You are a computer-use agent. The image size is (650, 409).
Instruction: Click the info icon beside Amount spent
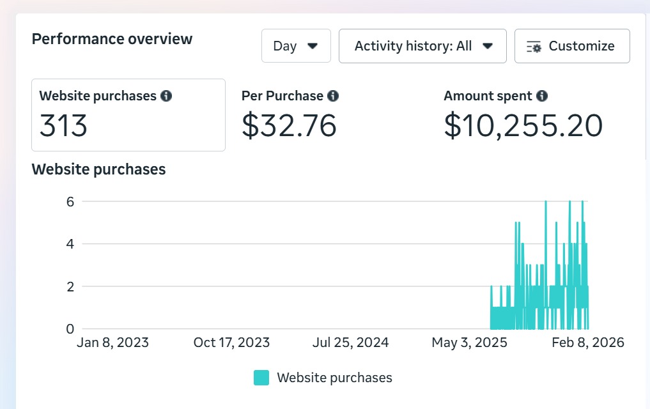pyautogui.click(x=542, y=96)
